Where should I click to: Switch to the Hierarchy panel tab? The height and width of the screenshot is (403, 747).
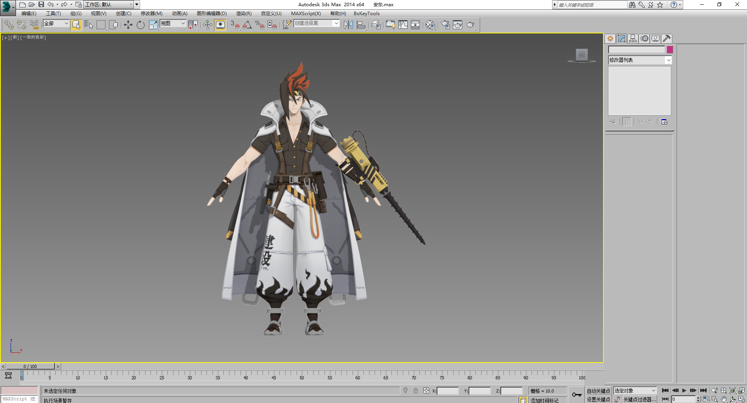(633, 39)
